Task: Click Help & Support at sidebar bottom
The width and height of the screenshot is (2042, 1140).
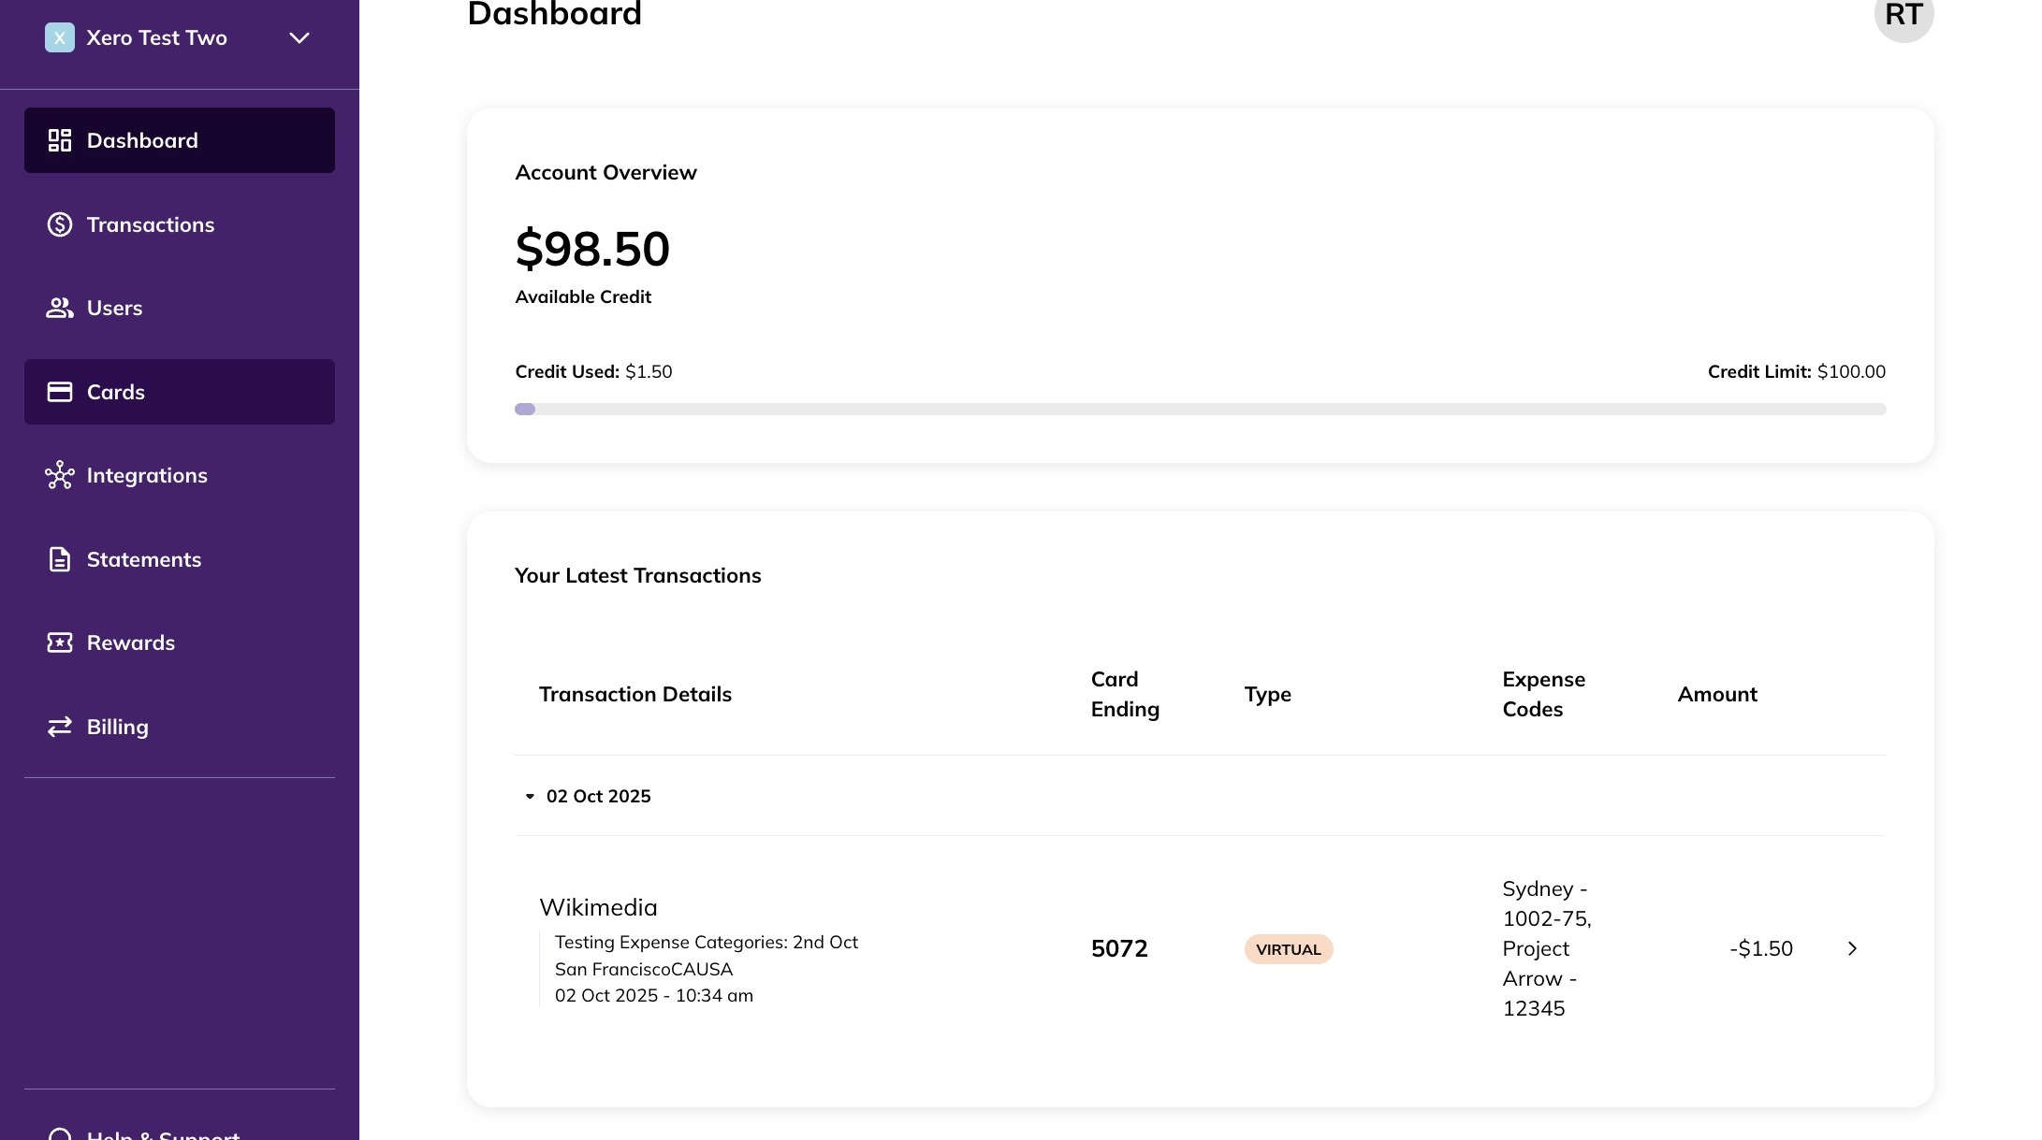Action: pyautogui.click(x=163, y=1134)
